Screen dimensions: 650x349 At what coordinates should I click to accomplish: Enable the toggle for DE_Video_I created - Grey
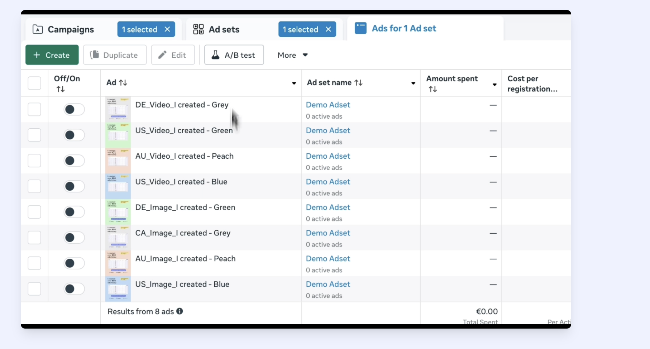[73, 109]
